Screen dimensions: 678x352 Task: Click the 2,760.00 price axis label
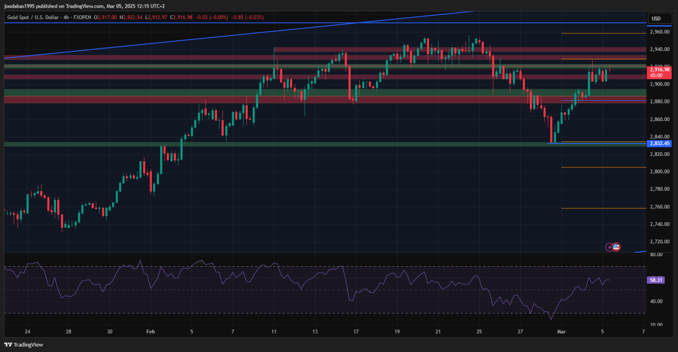(x=659, y=207)
